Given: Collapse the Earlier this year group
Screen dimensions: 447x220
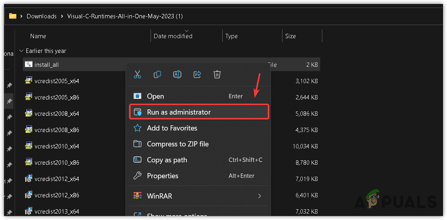Looking at the screenshot, I should (21, 51).
